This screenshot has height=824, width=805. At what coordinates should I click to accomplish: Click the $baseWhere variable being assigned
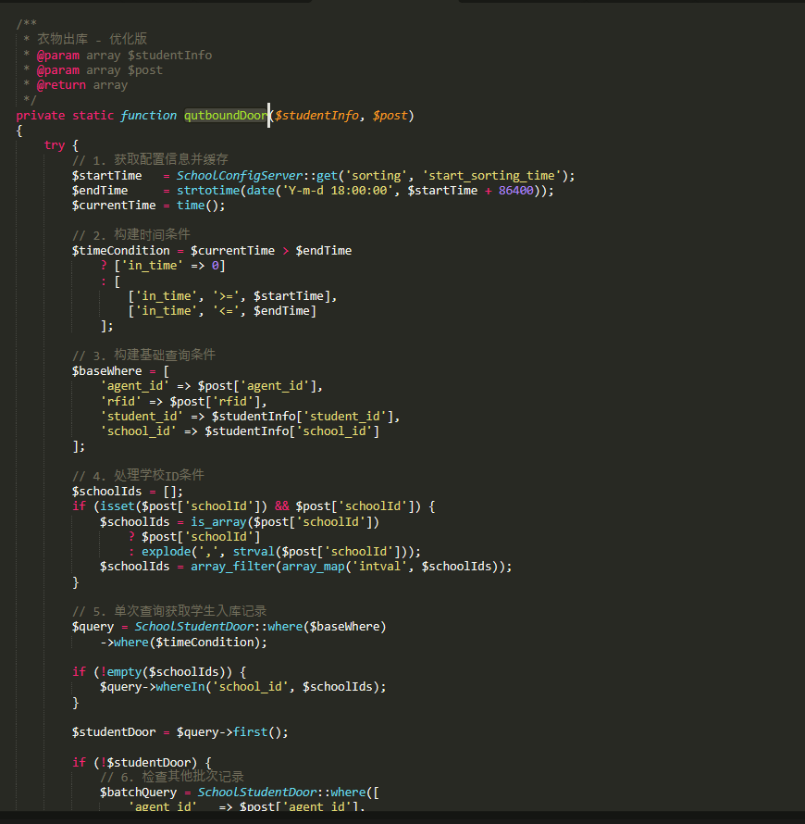(106, 371)
